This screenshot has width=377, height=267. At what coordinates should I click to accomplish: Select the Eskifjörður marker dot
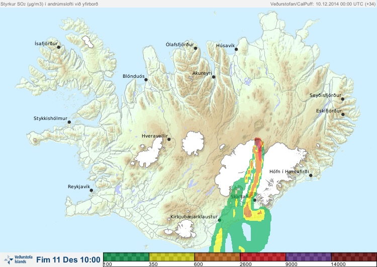pyautogui.click(x=343, y=114)
